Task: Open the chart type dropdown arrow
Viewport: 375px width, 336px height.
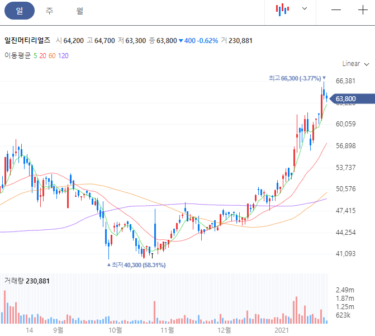Action: [305, 8]
